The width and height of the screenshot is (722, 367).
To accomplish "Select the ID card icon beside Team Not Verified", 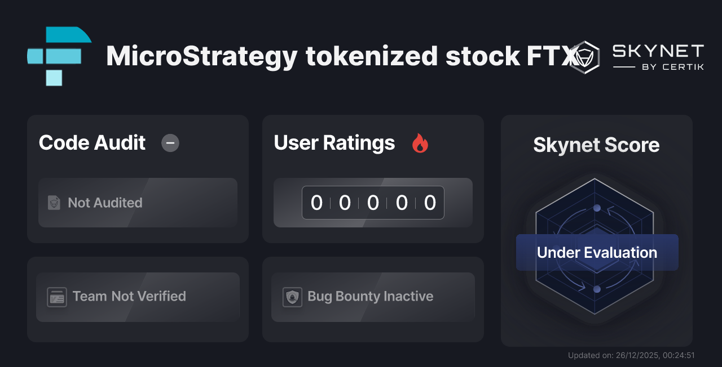I will [x=56, y=297].
